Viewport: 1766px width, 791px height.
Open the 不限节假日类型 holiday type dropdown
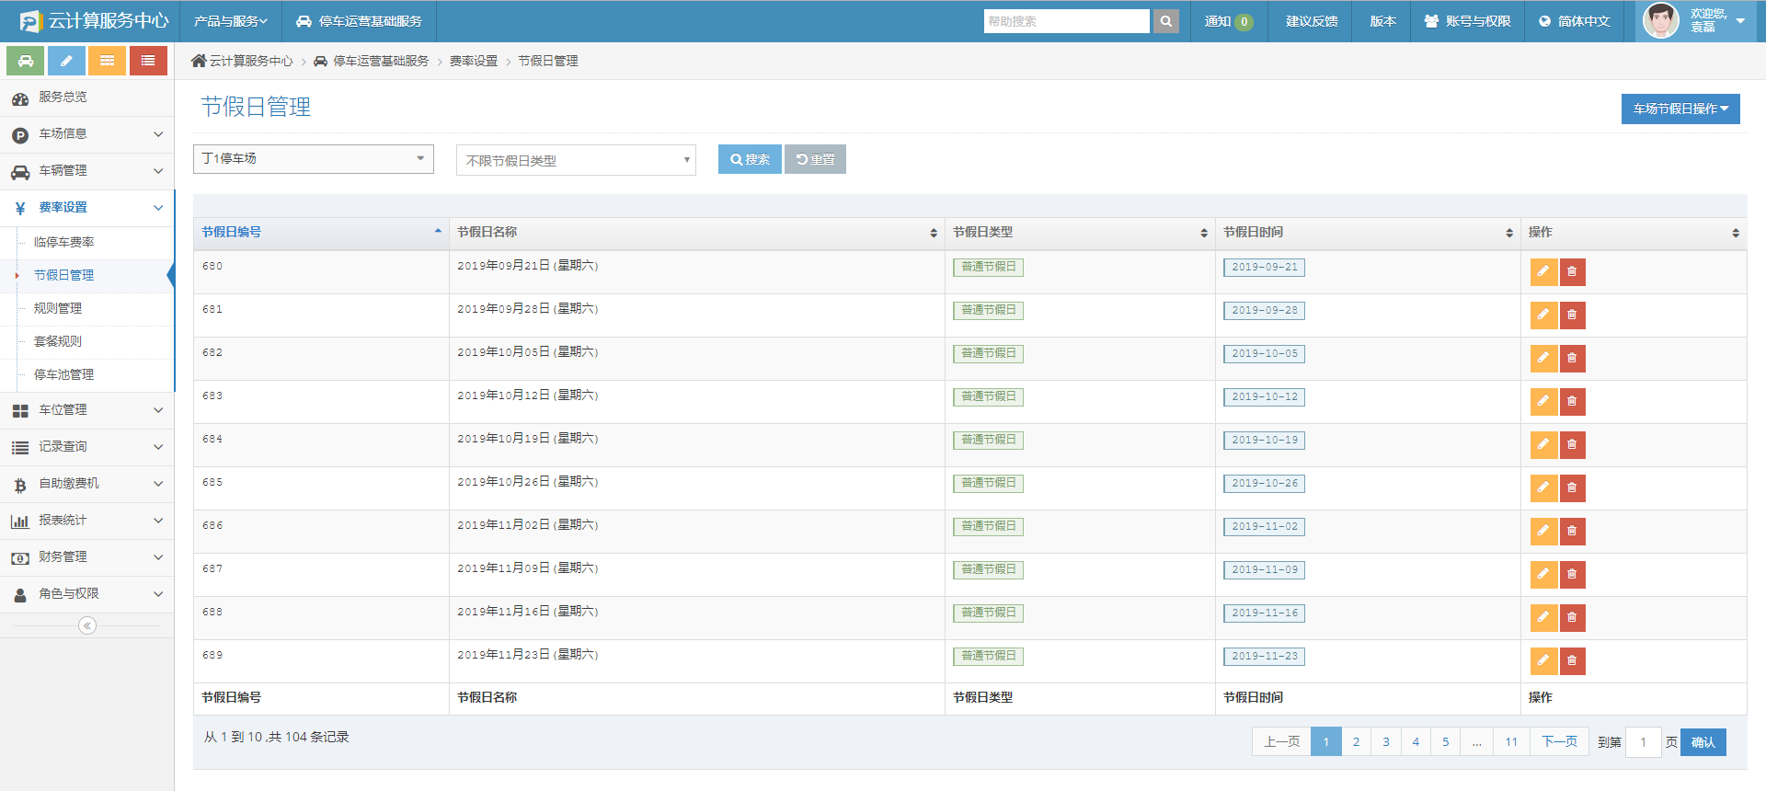[576, 160]
